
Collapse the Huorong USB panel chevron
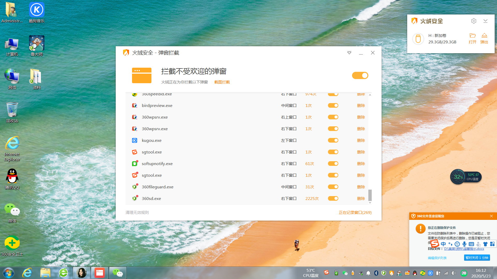click(x=485, y=21)
